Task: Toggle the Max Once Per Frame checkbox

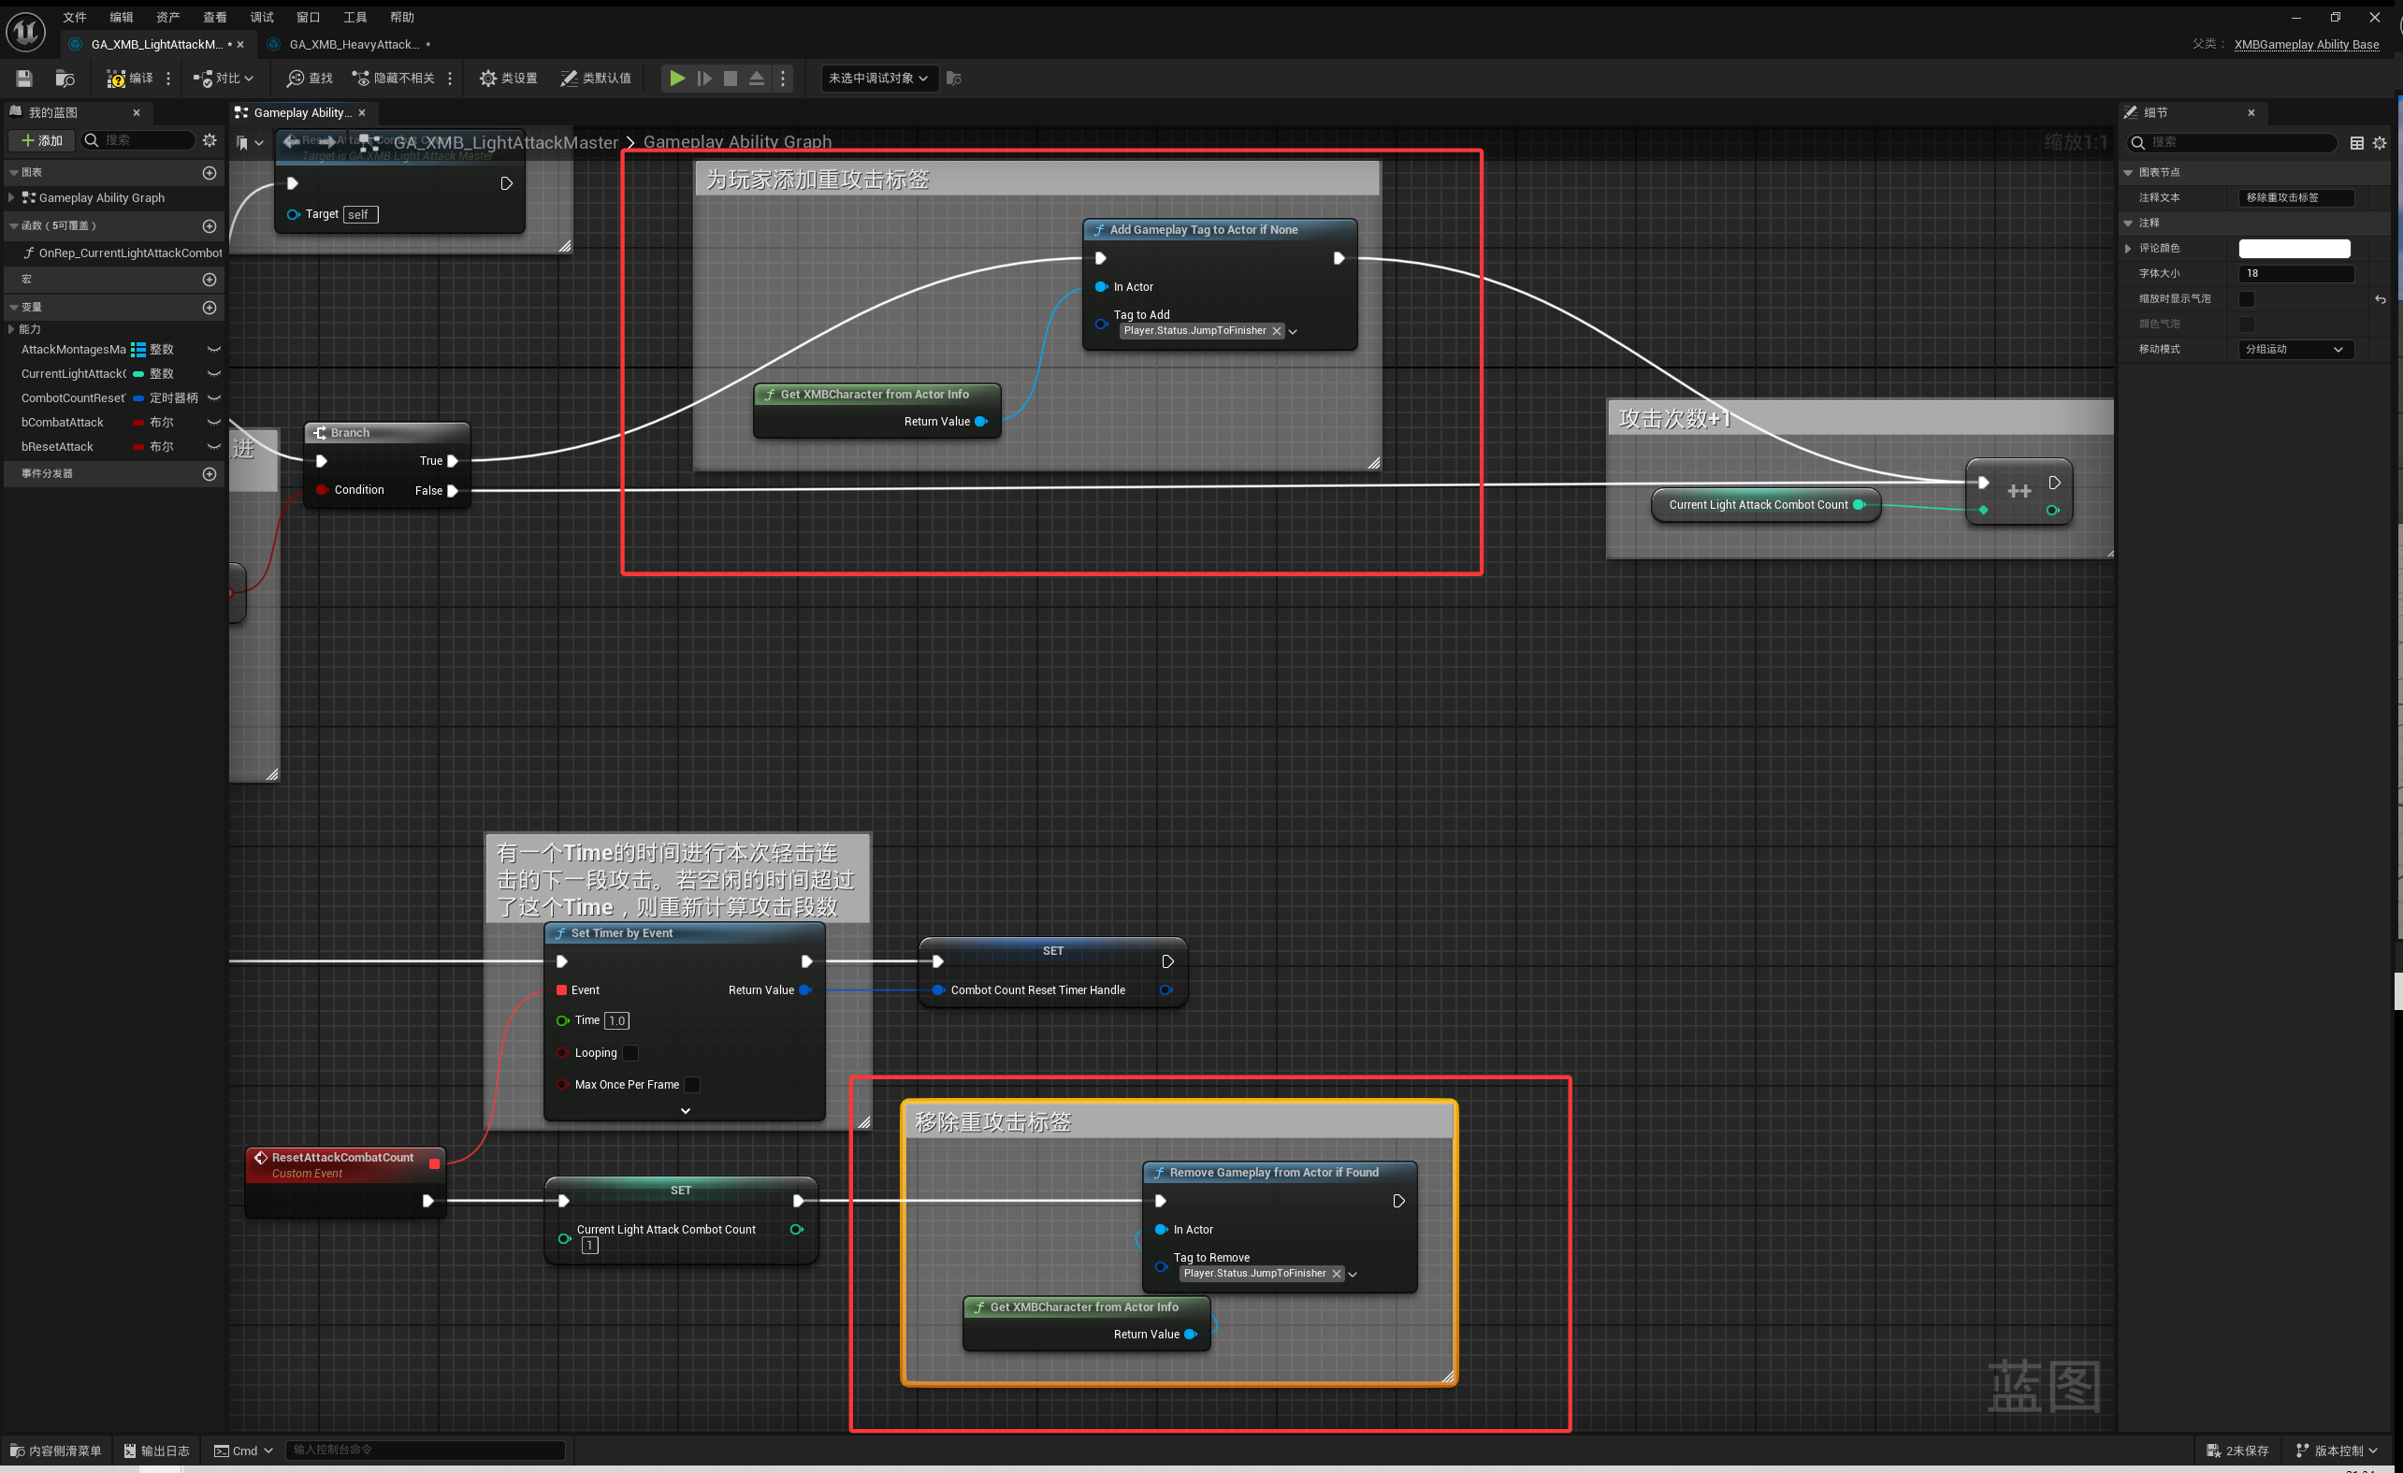Action: coord(691,1084)
